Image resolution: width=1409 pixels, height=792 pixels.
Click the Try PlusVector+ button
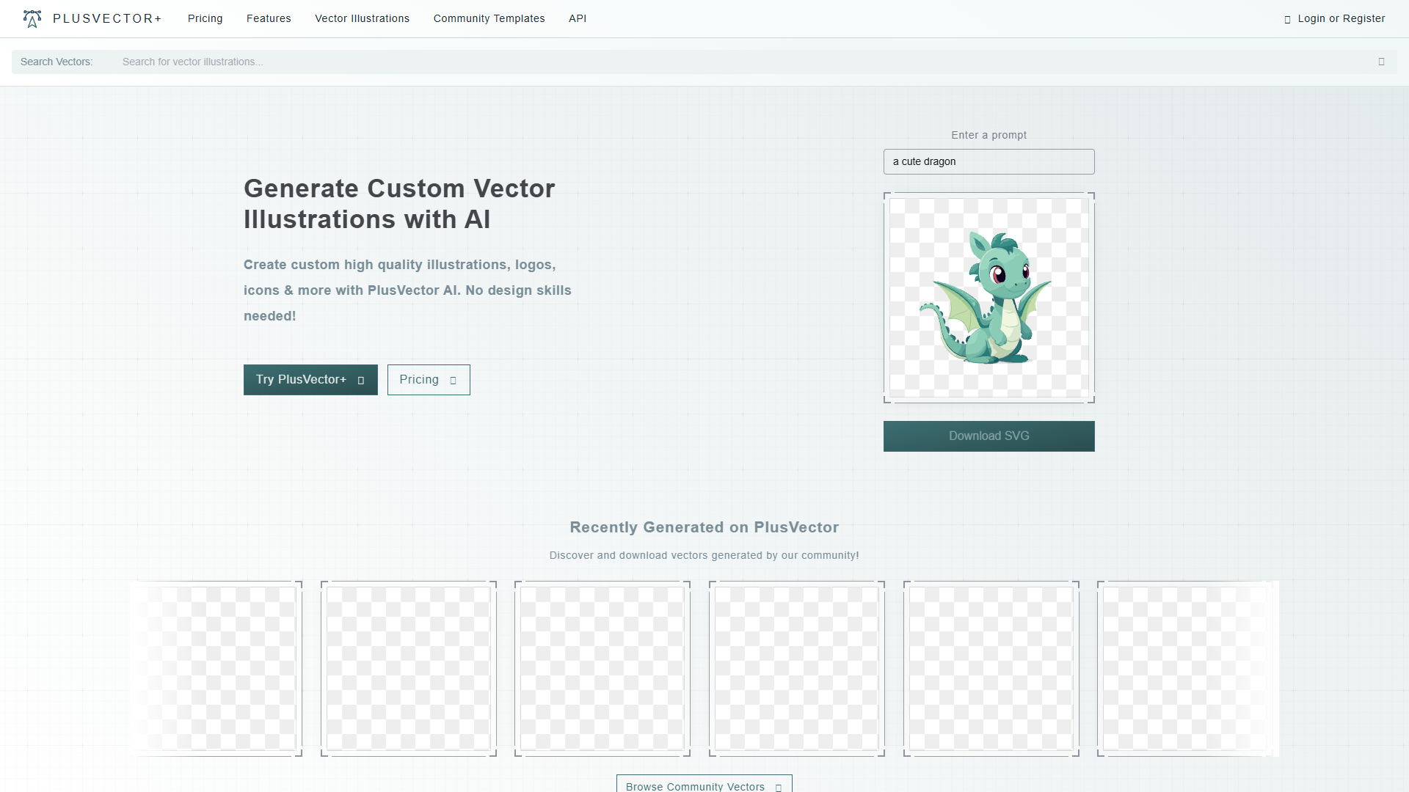coord(310,380)
